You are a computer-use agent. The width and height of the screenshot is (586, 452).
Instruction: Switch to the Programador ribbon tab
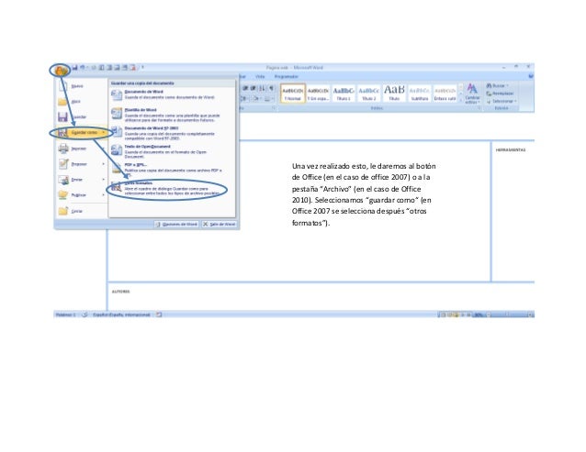pyautogui.click(x=287, y=76)
